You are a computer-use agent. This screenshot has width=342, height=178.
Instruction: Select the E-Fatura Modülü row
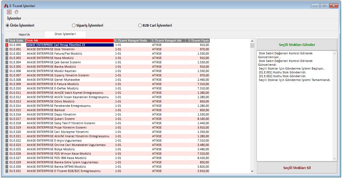[x=108, y=84]
